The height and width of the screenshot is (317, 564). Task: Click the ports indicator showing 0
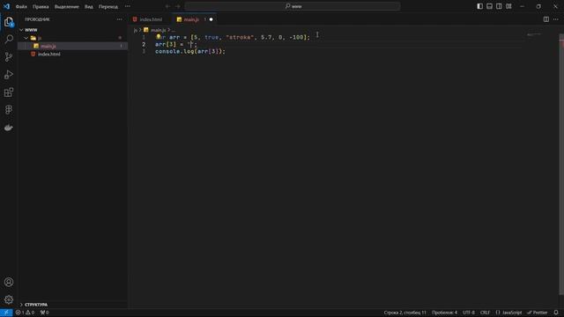pos(45,313)
